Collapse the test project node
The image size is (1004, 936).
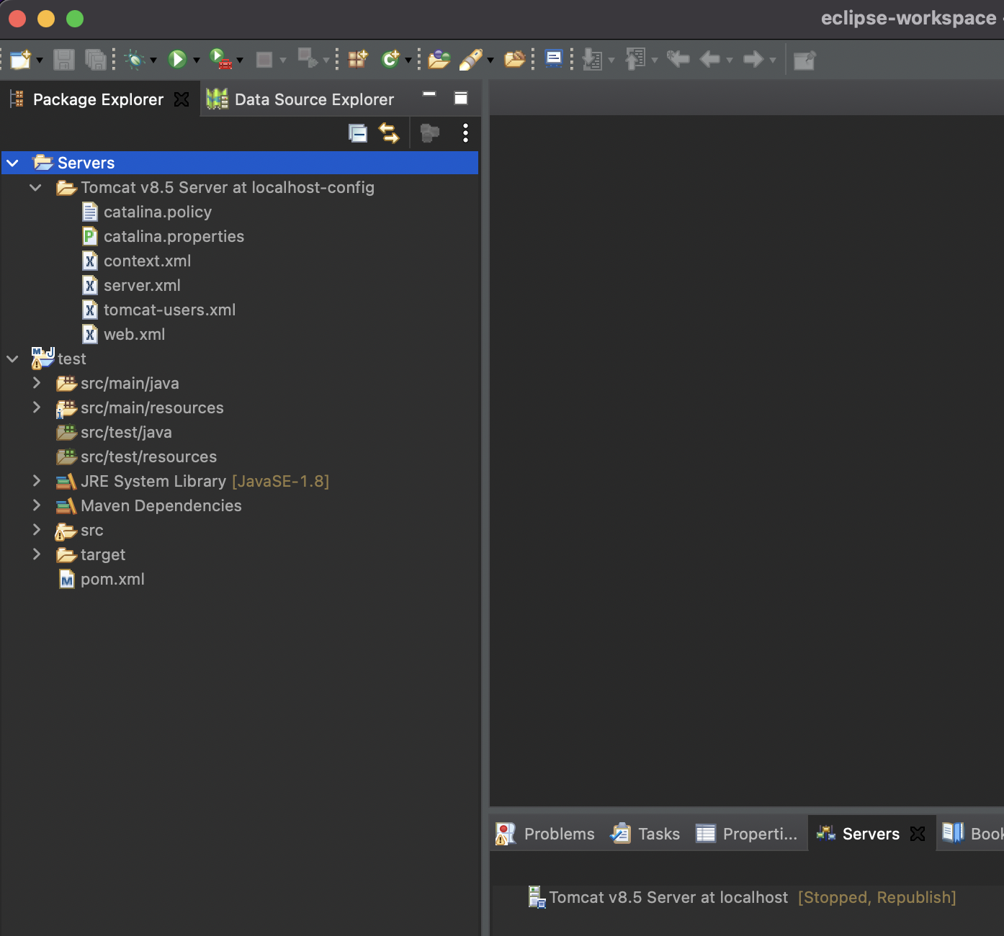click(x=13, y=359)
